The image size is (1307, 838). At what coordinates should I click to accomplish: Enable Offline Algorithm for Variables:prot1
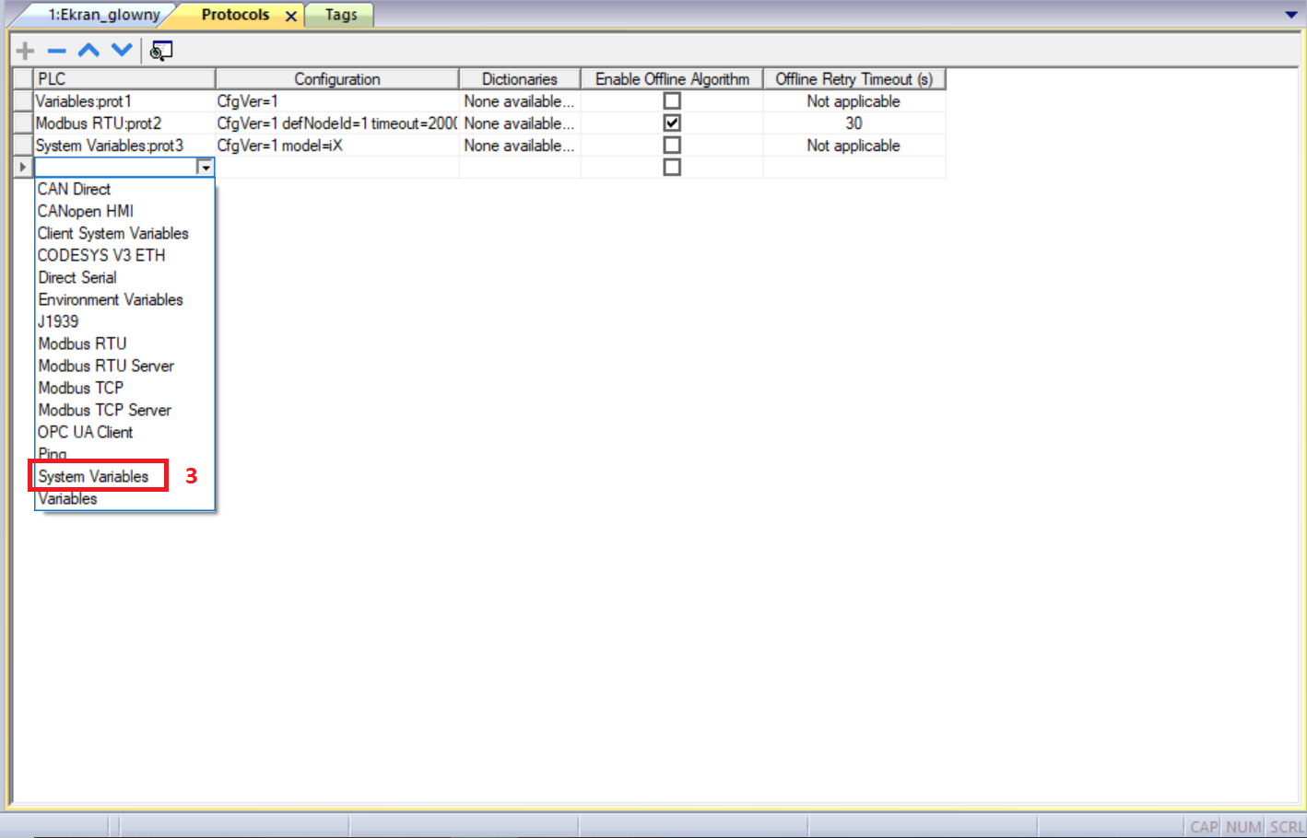pos(672,101)
